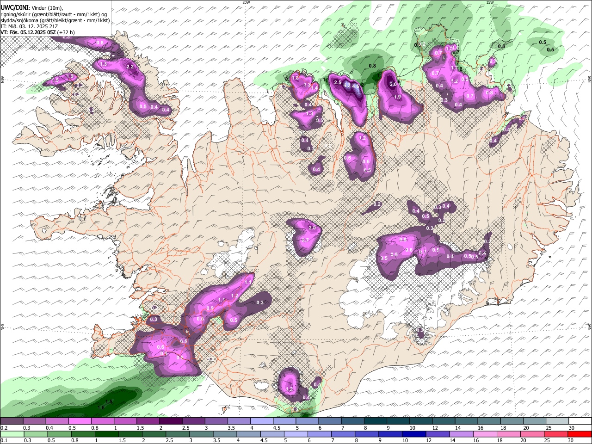The image size is (592, 444).
Task: Pick snow legend swatch between 4 and 4.5
Action: click(262, 421)
